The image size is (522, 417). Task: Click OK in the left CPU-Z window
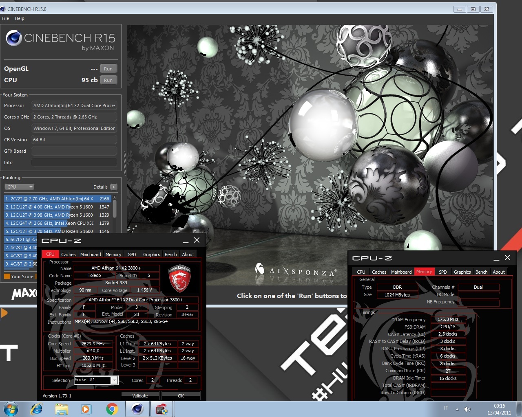tap(181, 396)
